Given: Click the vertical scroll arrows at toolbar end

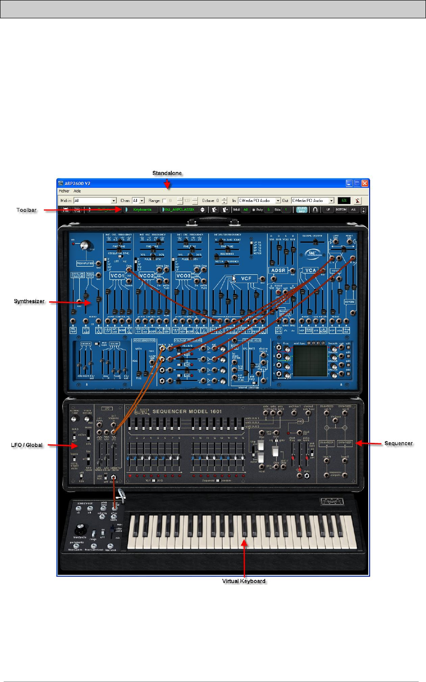Looking at the screenshot, I should coord(364,210).
